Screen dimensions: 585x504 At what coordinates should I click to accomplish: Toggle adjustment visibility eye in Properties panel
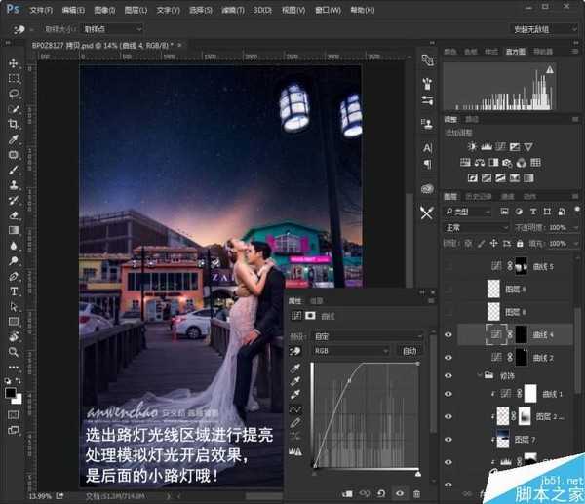coord(400,494)
